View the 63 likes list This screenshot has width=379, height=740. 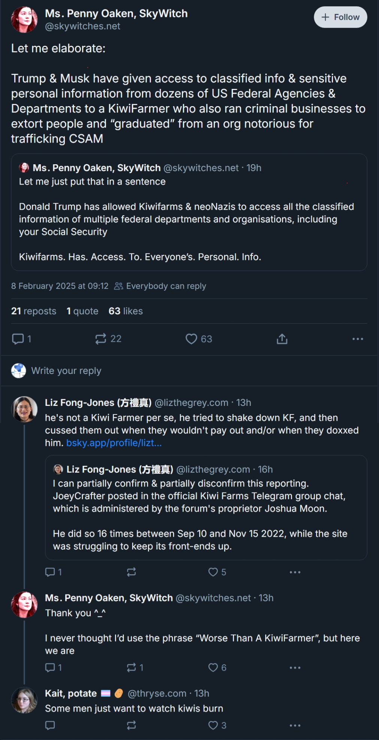125,311
